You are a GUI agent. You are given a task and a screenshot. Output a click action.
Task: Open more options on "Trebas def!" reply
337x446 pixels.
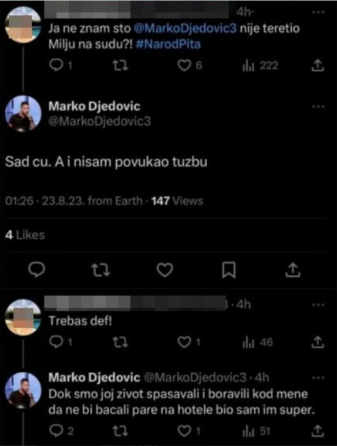318,304
